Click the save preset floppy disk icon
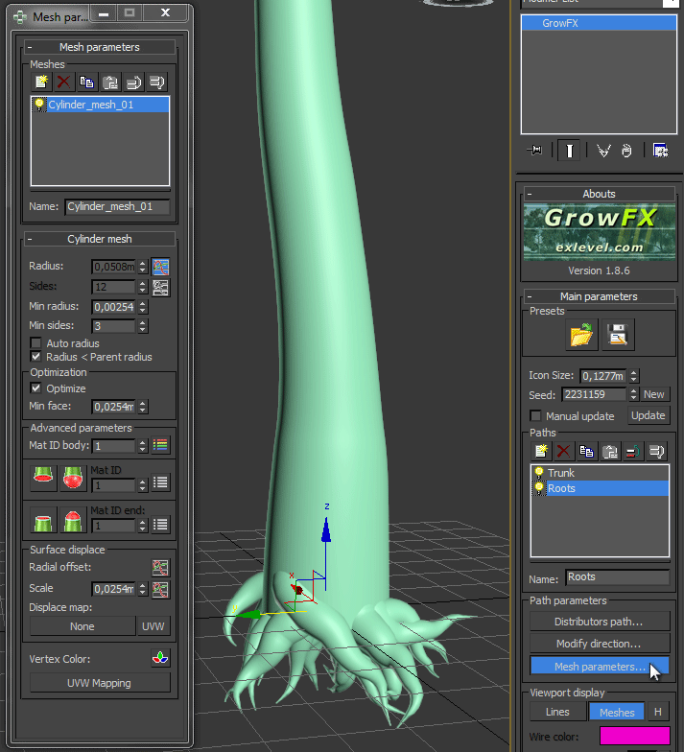 [619, 335]
